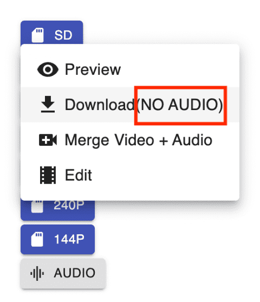The image size is (260, 302).
Task: Choose Merge Video + Audio from the menu
Action: (139, 140)
